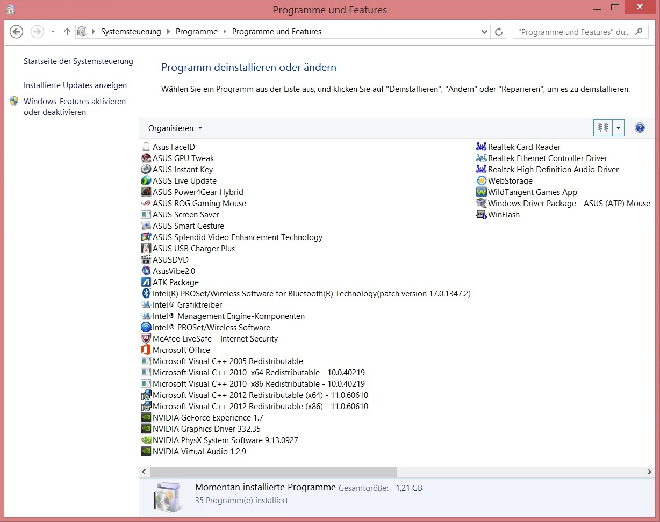Click the WebStorage icon

point(482,180)
